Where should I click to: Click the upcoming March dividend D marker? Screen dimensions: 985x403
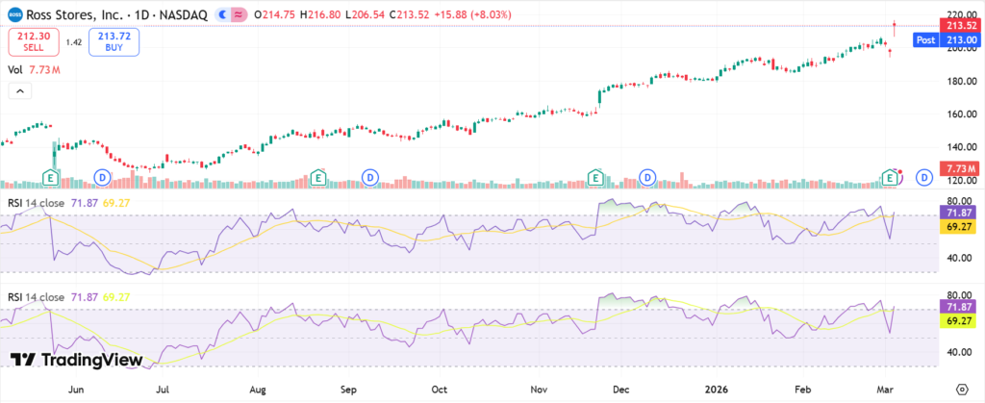click(x=923, y=177)
